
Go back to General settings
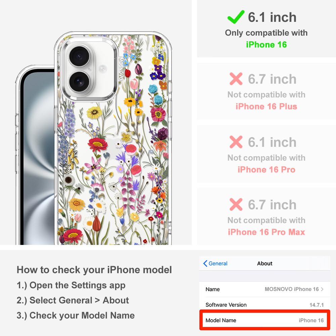click(x=215, y=263)
